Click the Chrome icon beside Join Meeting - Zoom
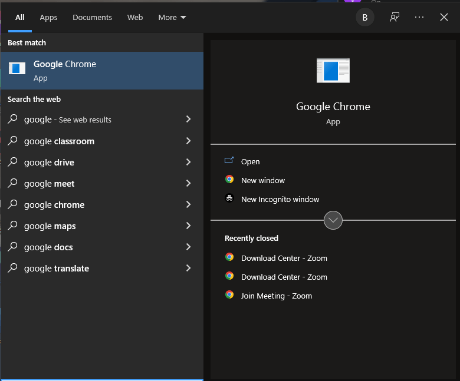Viewport: 460px width, 381px height. pos(229,295)
